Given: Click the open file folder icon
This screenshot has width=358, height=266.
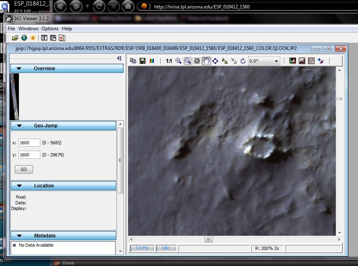Looking at the screenshot, I should point(15,38).
